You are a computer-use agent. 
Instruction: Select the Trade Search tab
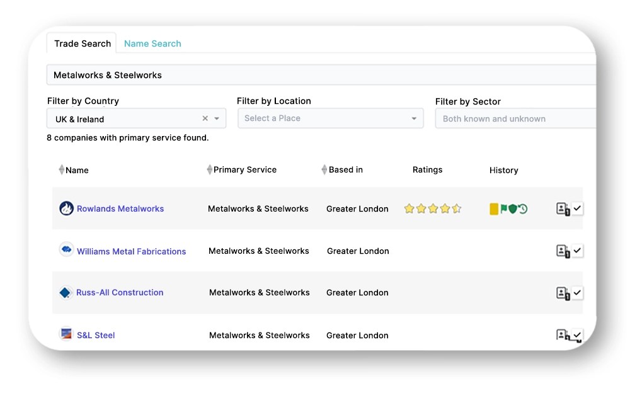tap(83, 43)
